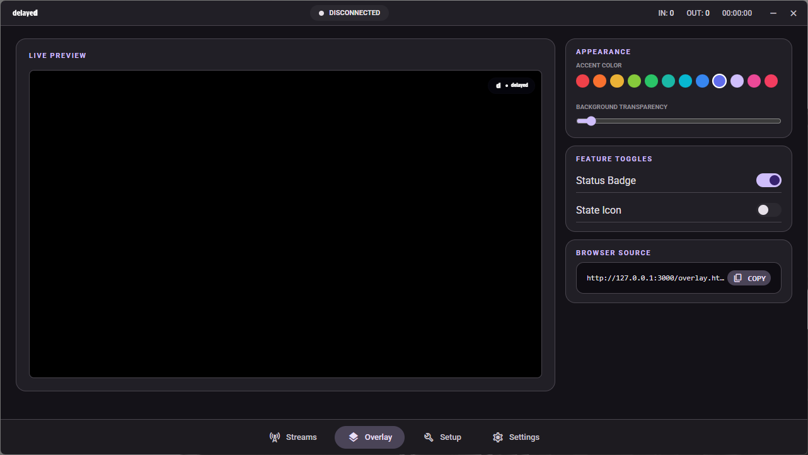Screen dimensions: 808x455
Task: Select the green accent color
Action: point(651,81)
